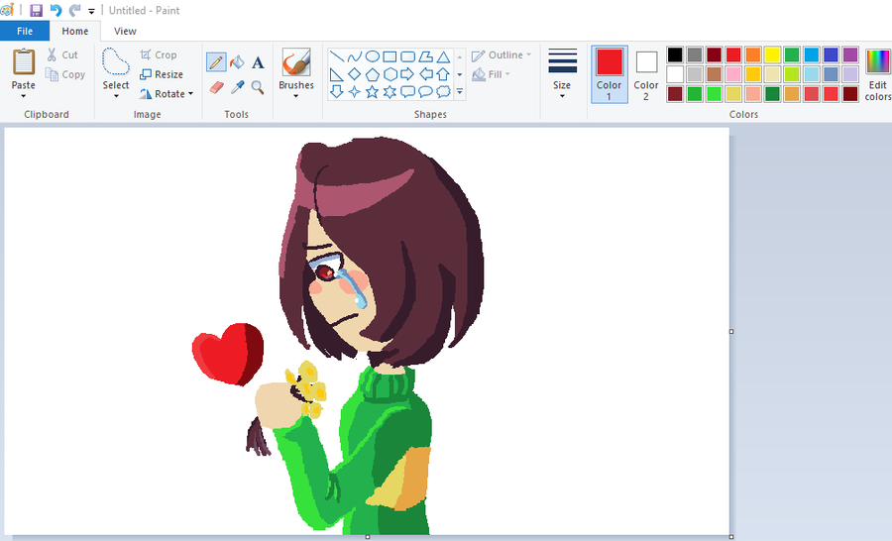The height and width of the screenshot is (541, 892).
Task: Click the red heart on the canvas
Action: click(228, 354)
